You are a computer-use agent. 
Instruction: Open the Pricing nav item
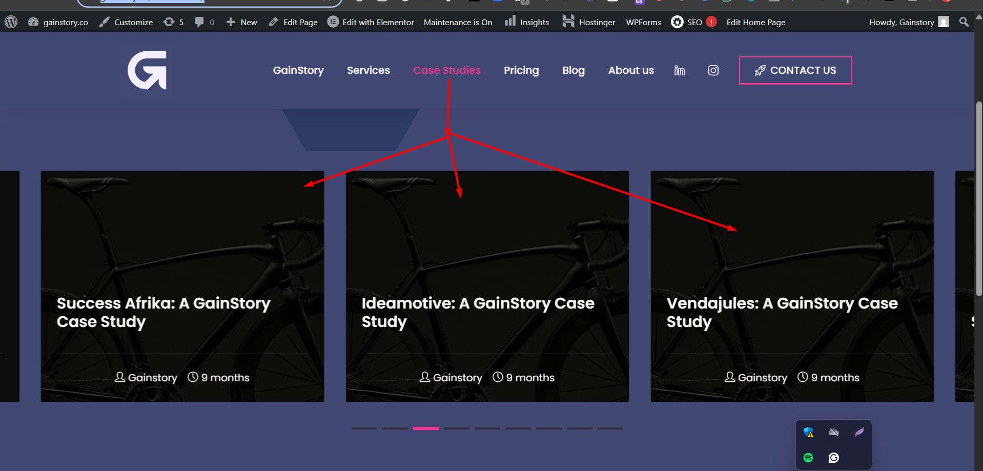click(521, 70)
